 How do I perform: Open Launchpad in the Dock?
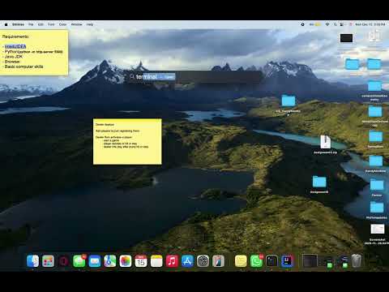[x=48, y=261]
